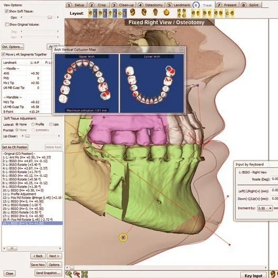
Task: Click the history list's right scroll arrow
Action: pos(60,248)
